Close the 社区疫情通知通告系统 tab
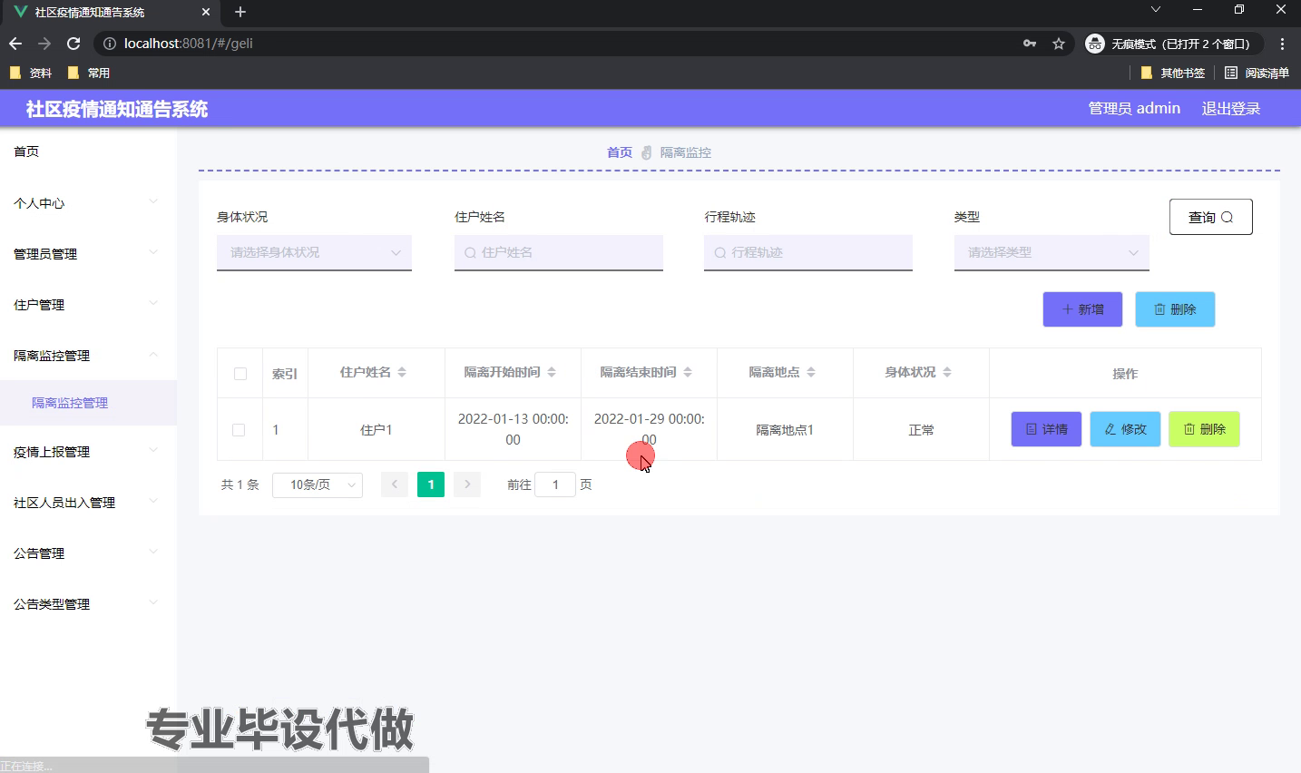This screenshot has width=1301, height=773. pyautogui.click(x=206, y=12)
